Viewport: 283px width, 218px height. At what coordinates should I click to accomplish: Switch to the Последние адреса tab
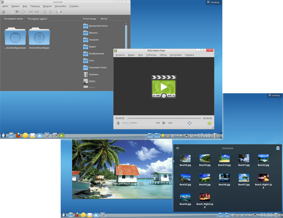[37, 19]
